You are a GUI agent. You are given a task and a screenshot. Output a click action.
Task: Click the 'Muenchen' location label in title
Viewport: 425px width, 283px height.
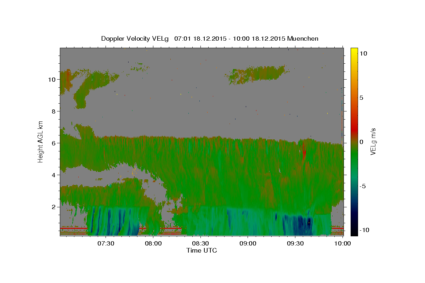click(x=303, y=39)
